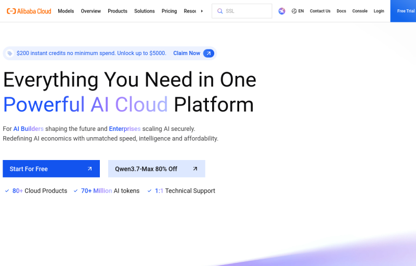
Task: Click the Free Trial button
Action: pos(403,11)
